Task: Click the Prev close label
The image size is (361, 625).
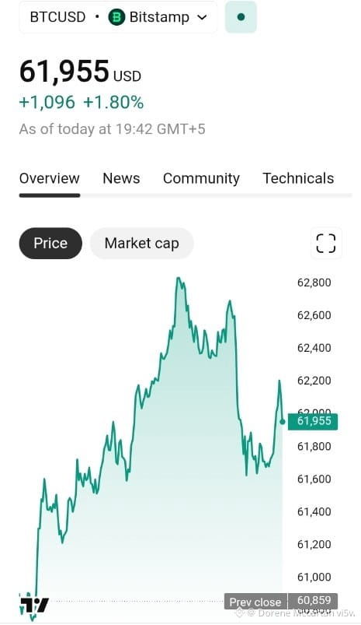Action: coord(255,601)
